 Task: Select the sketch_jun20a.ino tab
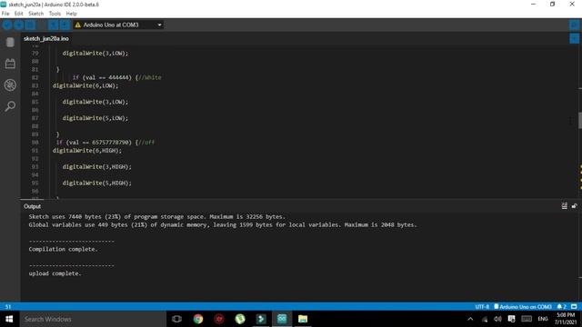click(46, 38)
